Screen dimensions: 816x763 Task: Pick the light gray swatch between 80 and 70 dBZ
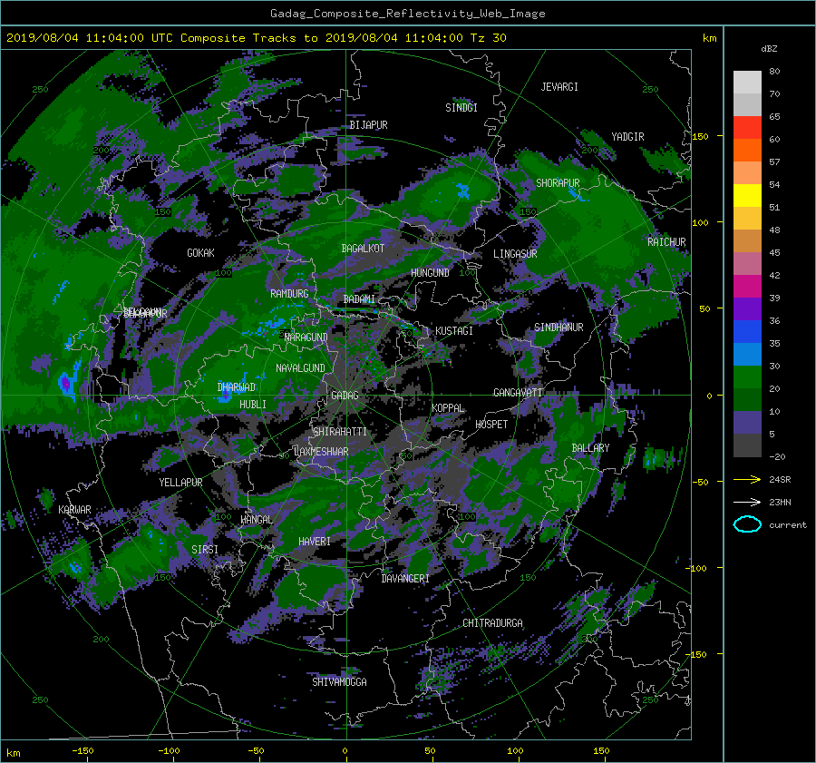point(747,82)
